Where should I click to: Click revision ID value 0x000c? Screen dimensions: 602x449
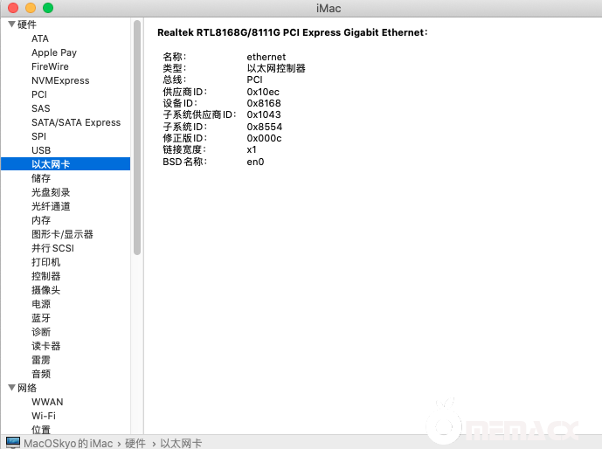(x=264, y=138)
